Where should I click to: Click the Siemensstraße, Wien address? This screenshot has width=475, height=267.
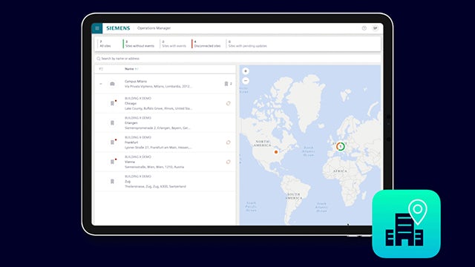(154, 167)
